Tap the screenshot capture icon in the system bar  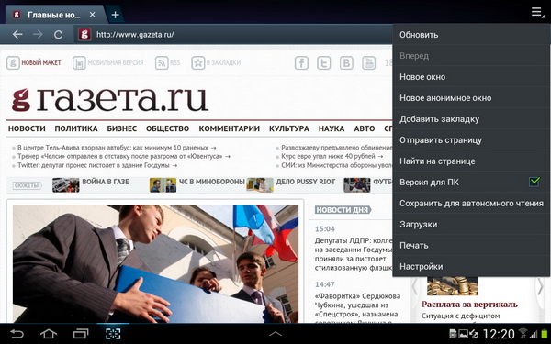pos(113,334)
